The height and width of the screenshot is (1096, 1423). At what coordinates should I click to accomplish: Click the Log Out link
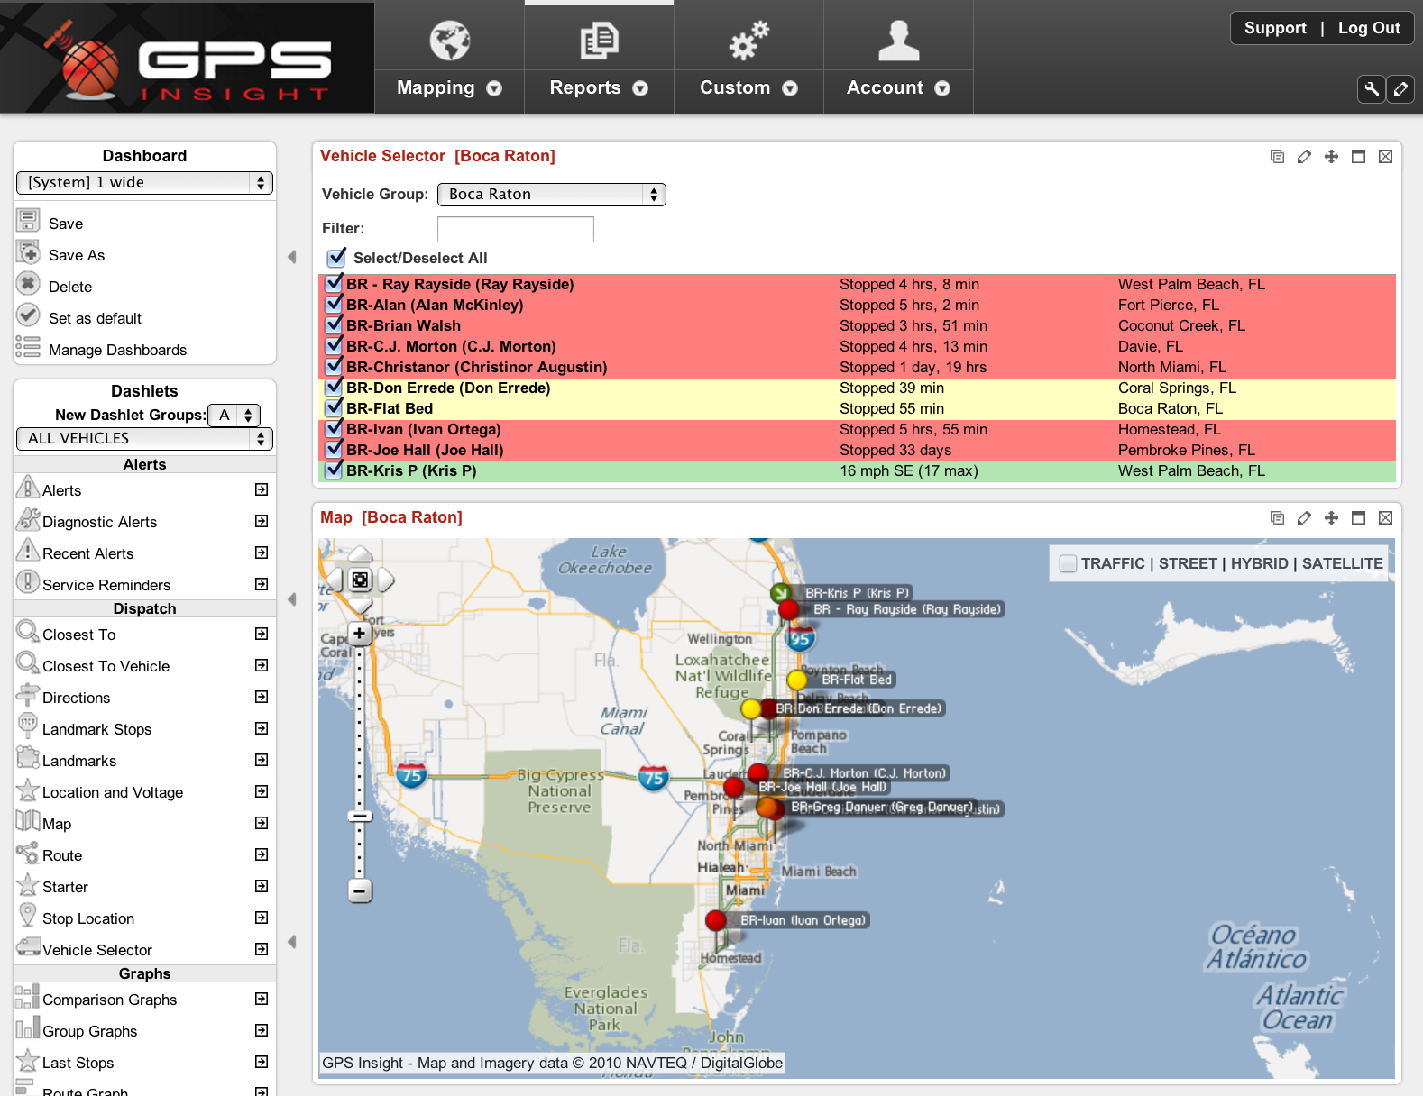click(1368, 28)
